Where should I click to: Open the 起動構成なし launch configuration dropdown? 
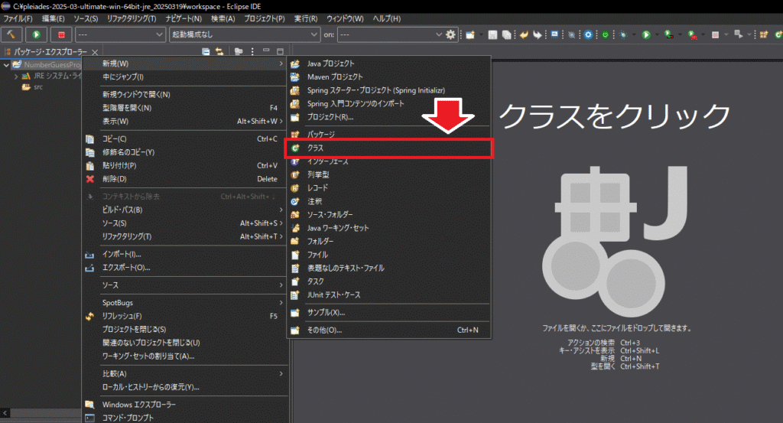(245, 34)
